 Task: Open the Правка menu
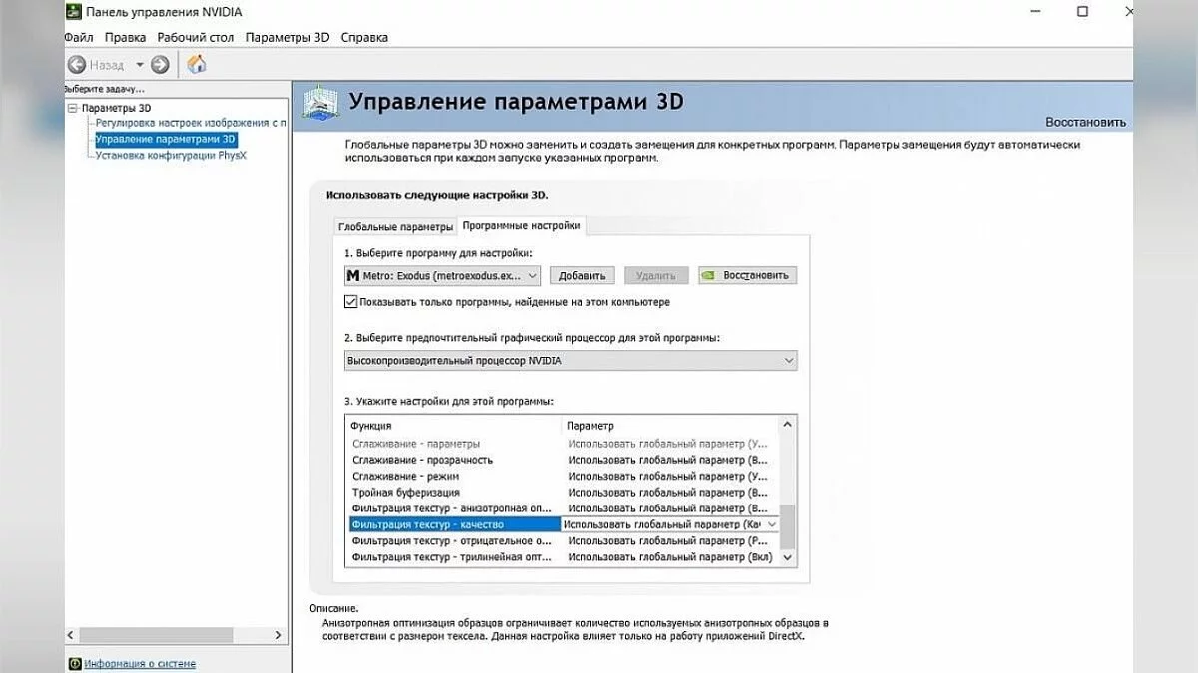[125, 37]
